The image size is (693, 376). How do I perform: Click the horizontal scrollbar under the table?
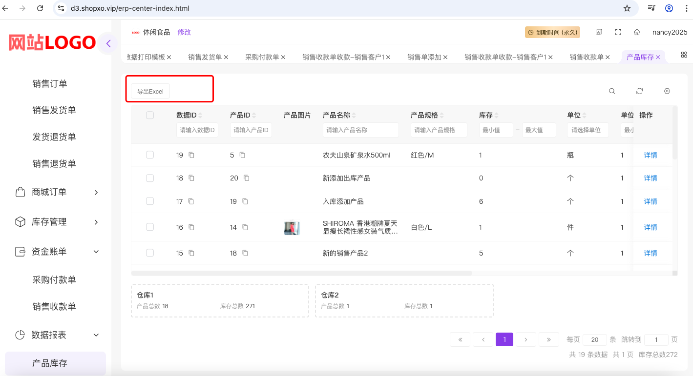tap(302, 273)
